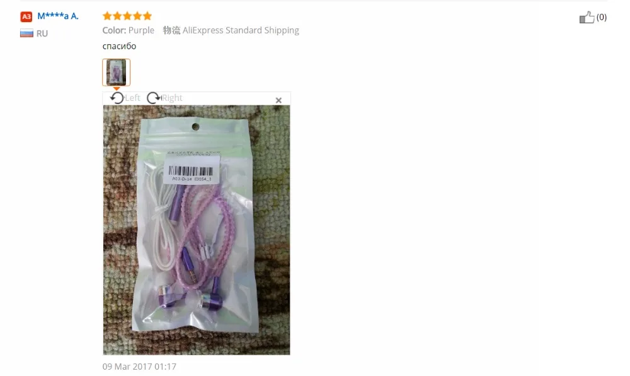Screen dimensions: 630x376
Task: Click the A3 buyer level badge
Action: point(26,16)
